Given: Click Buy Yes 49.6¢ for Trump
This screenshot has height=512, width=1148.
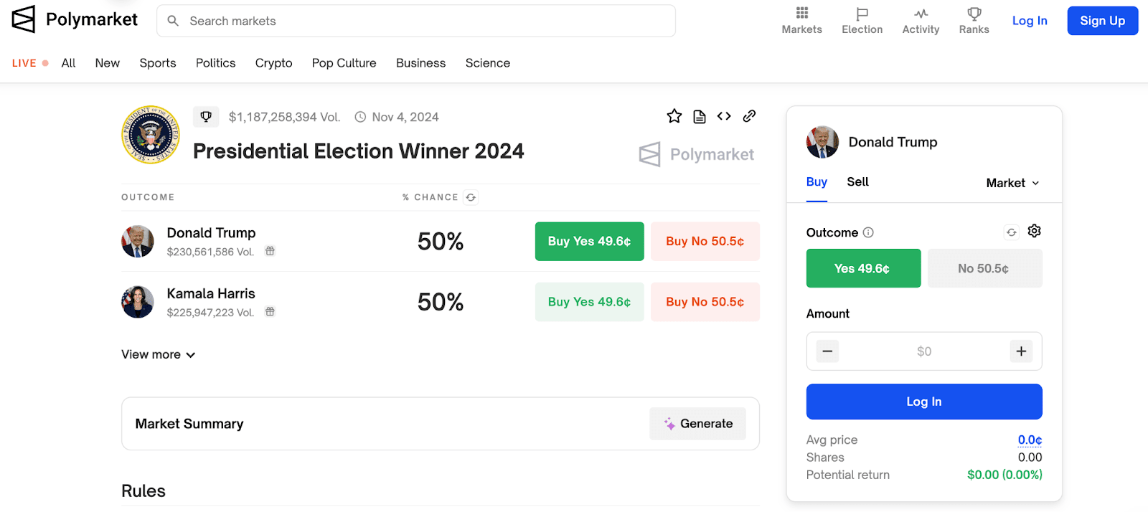Looking at the screenshot, I should tap(589, 242).
